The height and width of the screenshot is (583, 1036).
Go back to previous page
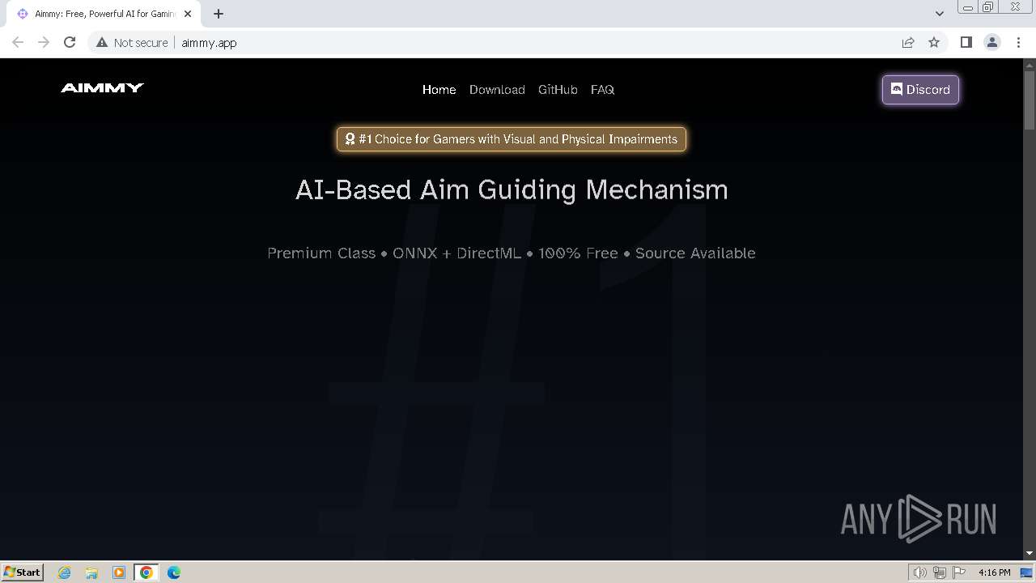(18, 43)
